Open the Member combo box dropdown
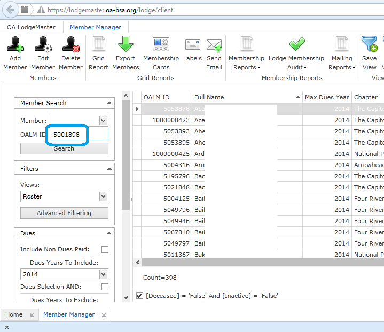Viewport: 384px width, 332px height. tap(104, 121)
